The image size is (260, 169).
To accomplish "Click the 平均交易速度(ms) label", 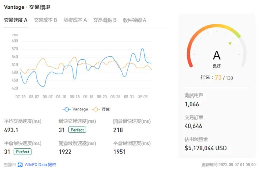I will 23,121.
